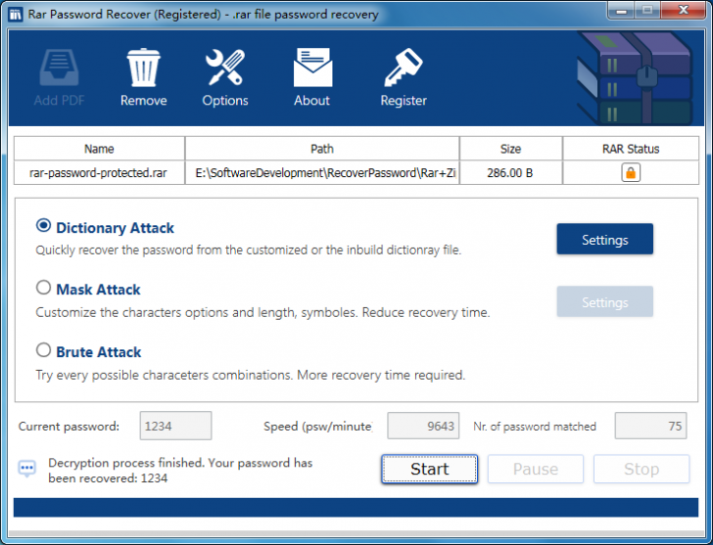Open Options wrench and screwdriver icon

coord(225,68)
